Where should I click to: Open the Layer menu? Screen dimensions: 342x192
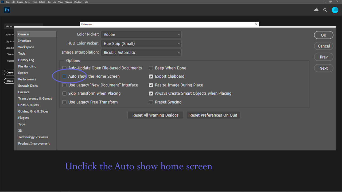(28, 2)
